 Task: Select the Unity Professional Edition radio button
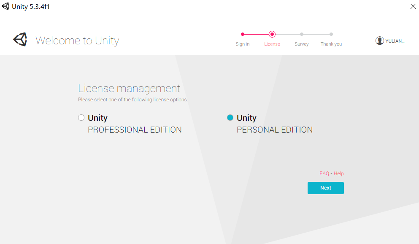click(x=81, y=118)
